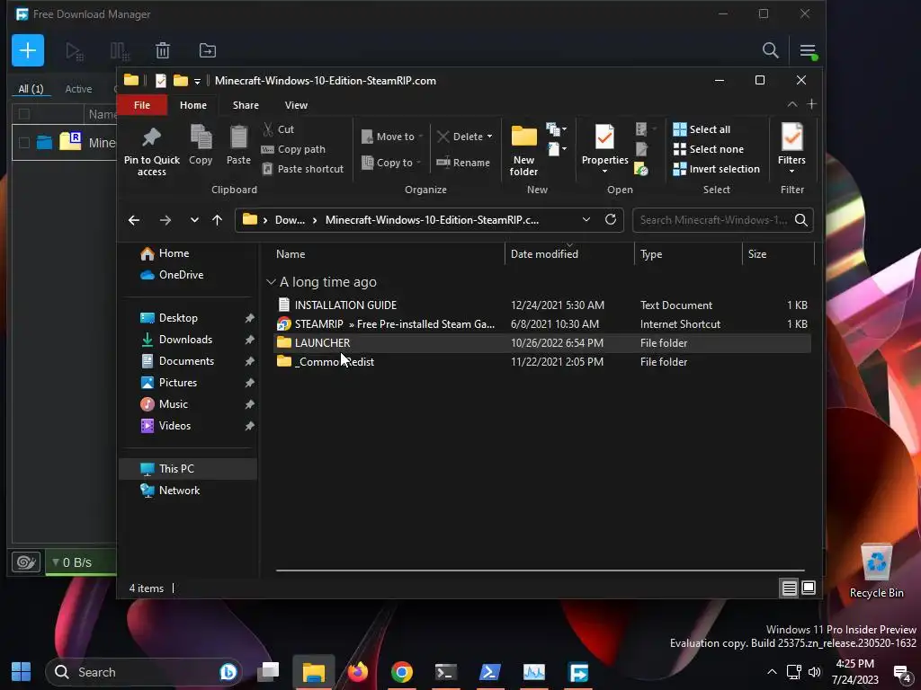This screenshot has height=690, width=921.
Task: Open search in Free Download Manager
Action: [x=770, y=50]
